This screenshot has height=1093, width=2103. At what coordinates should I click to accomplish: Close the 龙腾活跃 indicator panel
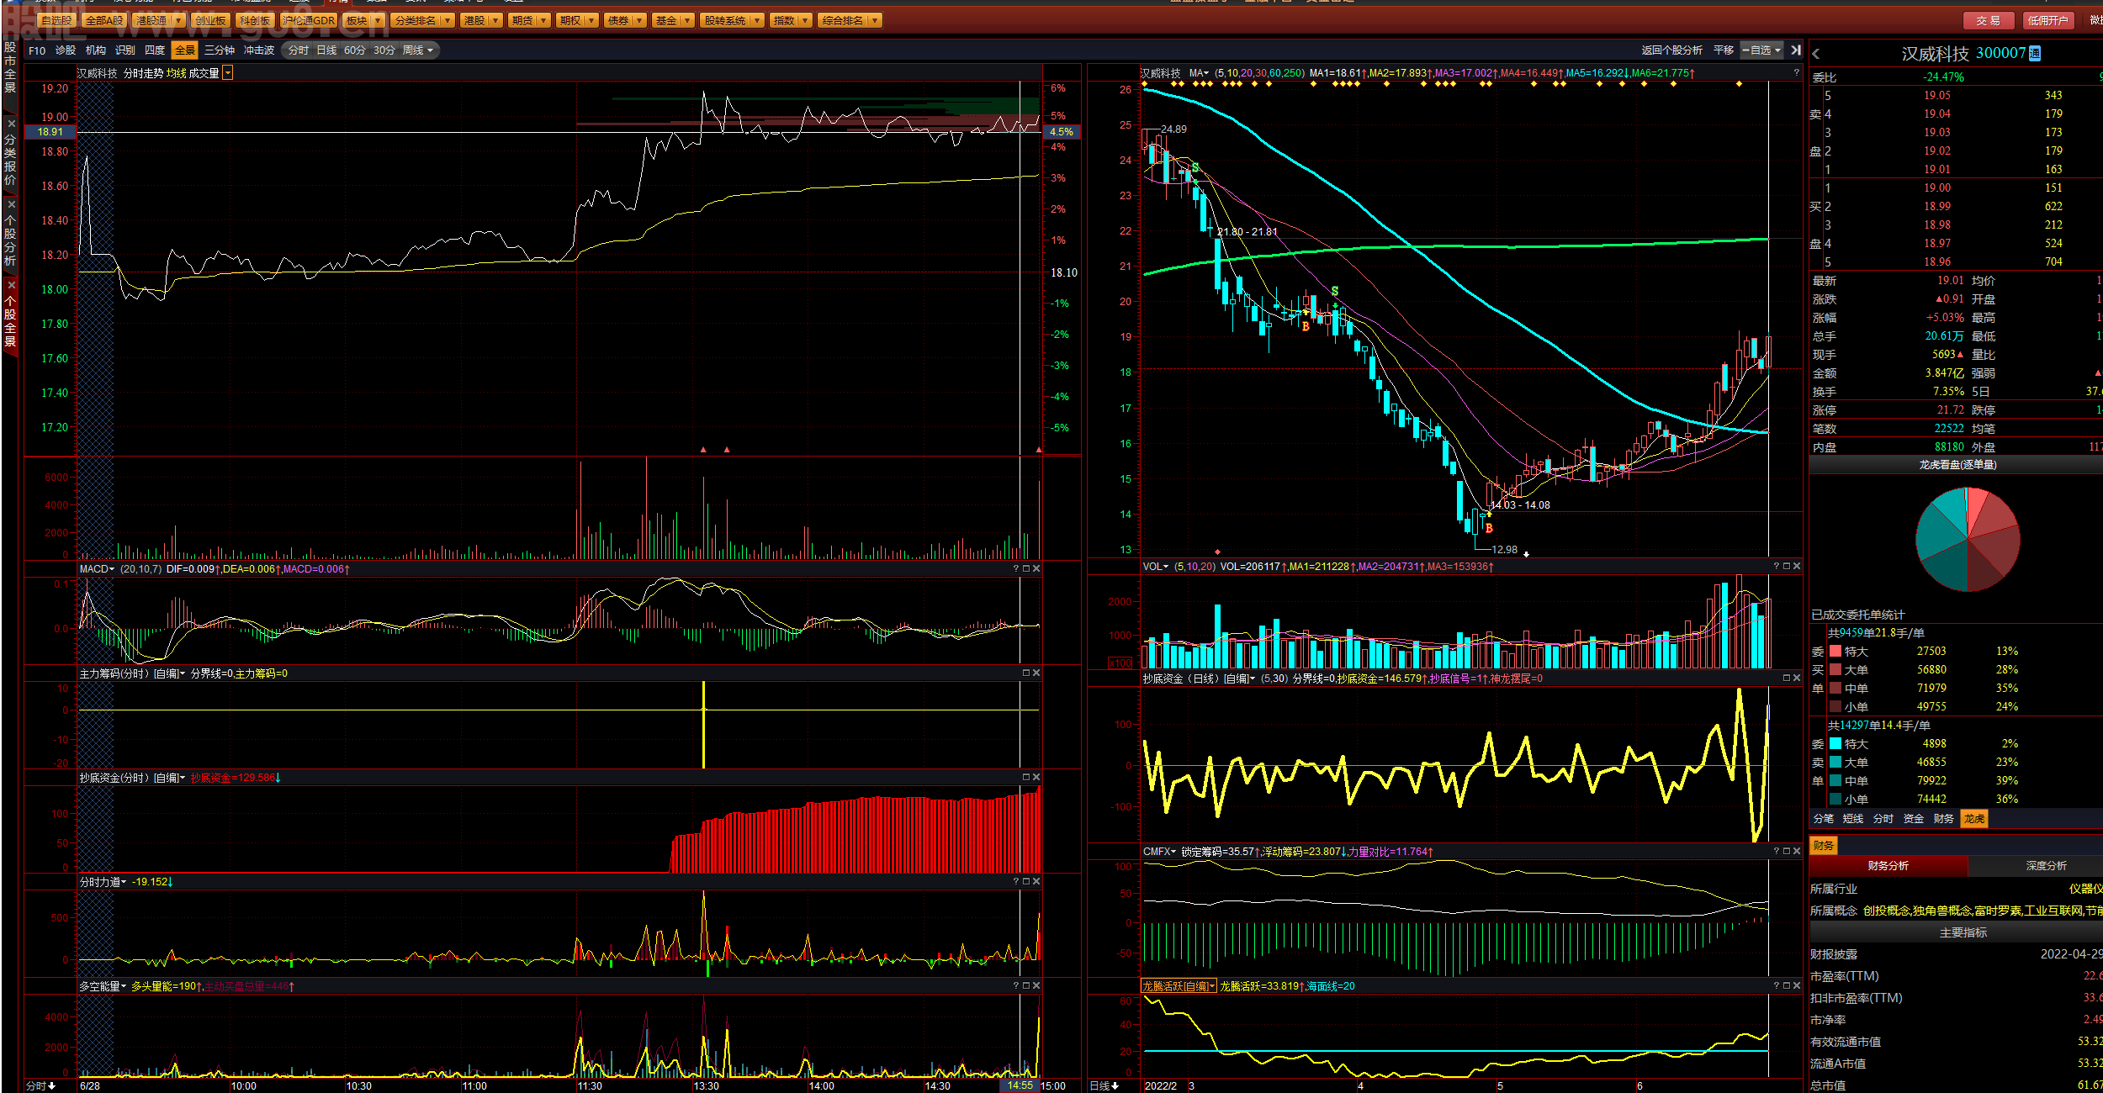[x=1797, y=986]
